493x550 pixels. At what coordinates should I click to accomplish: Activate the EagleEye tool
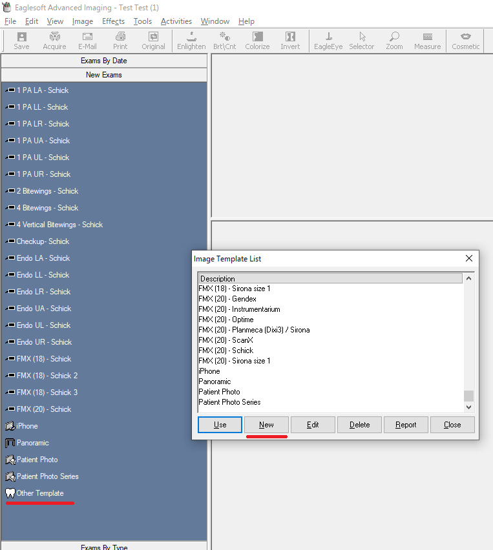pos(328,41)
